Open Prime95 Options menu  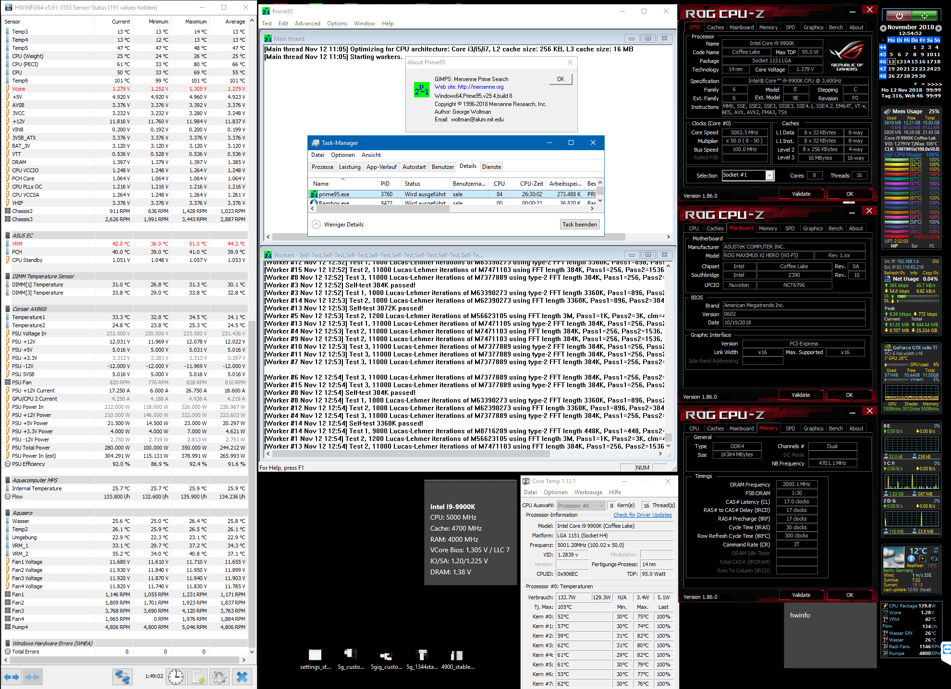[x=337, y=24]
